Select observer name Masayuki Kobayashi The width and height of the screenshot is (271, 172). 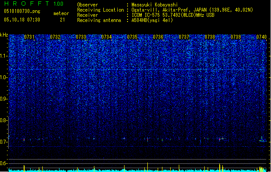click(x=155, y=5)
